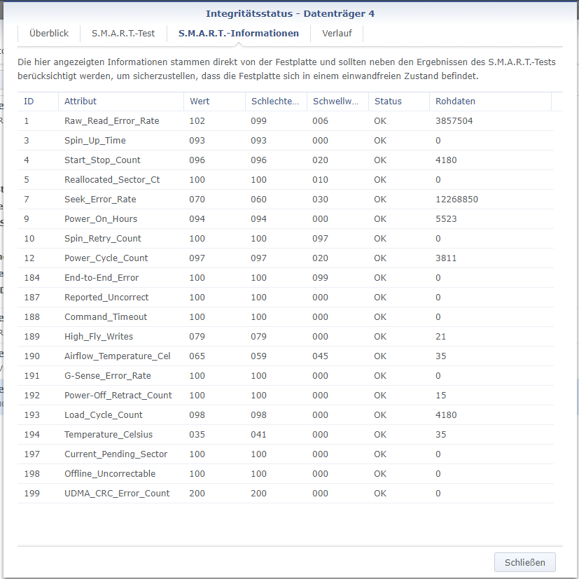
Task: Select the Power_On_Hours attribute
Action: click(x=101, y=218)
